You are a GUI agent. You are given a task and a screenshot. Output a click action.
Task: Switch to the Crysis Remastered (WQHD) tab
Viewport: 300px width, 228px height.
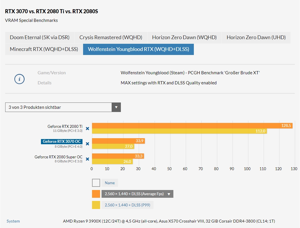point(111,37)
